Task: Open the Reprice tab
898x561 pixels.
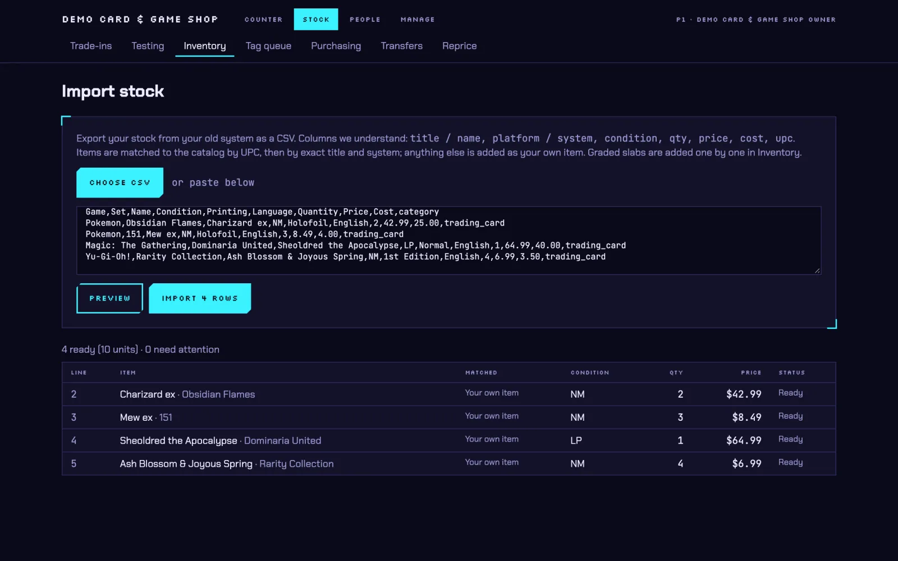Action: click(459, 46)
